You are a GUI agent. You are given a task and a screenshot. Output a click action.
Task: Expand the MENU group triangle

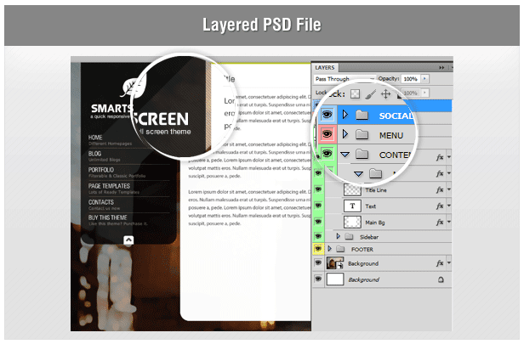345,134
